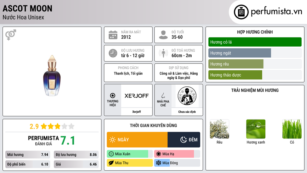
Task: Click the moon icon in night bar
Action: point(183,140)
